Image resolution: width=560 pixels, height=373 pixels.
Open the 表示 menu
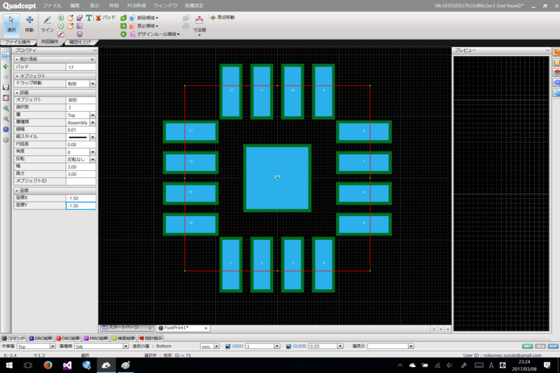tap(94, 6)
